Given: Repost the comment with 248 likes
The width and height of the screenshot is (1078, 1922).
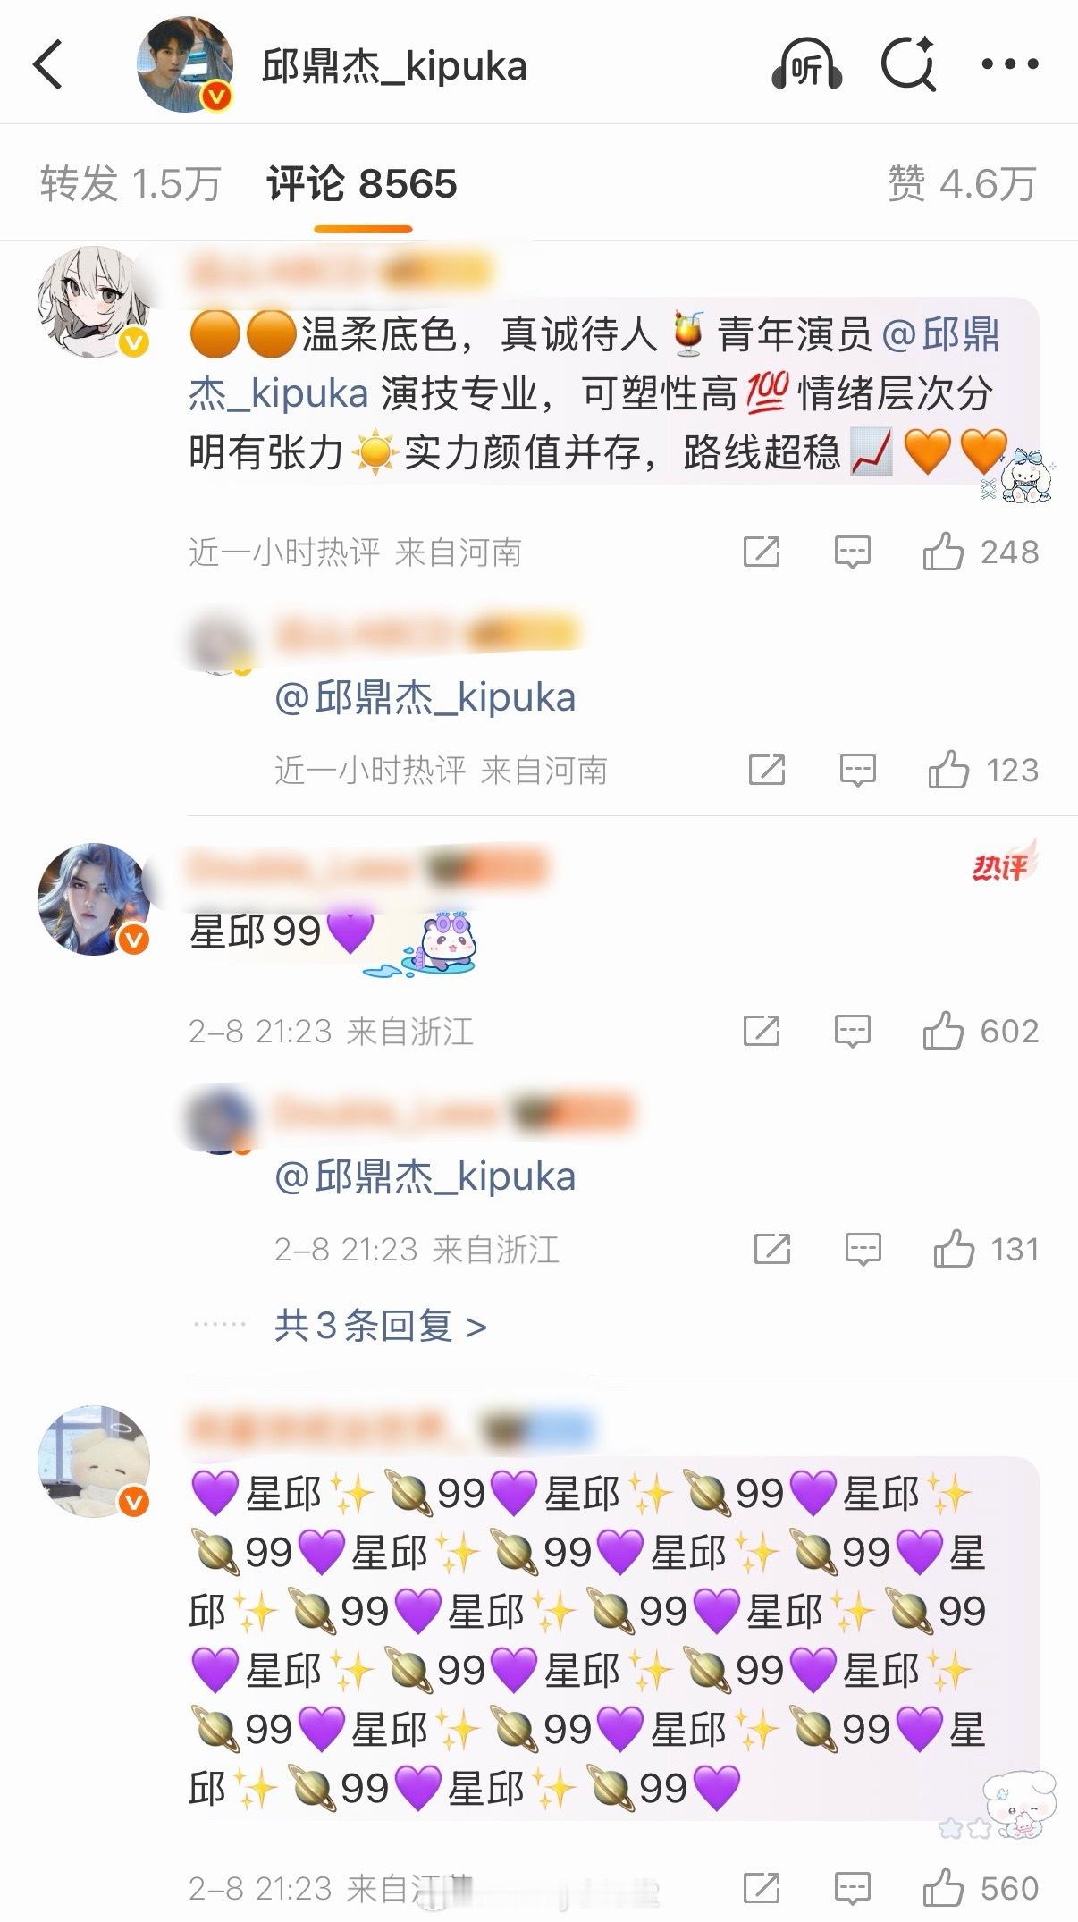Looking at the screenshot, I should 762,552.
